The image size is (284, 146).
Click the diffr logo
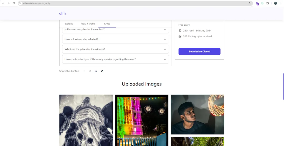[x=63, y=13]
